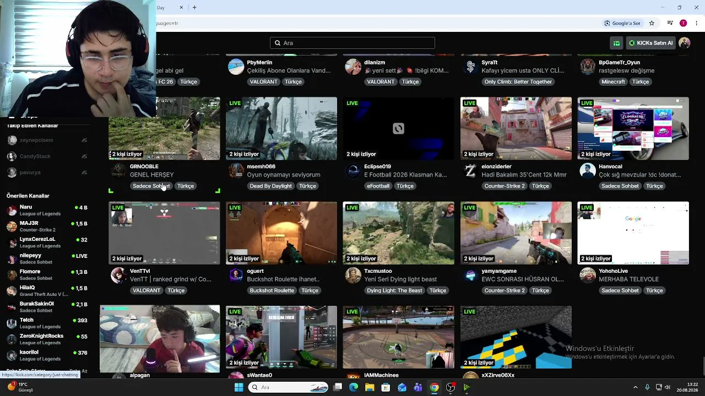The height and width of the screenshot is (396, 705).
Task: Open elonziderler Counter-Strike 2 stream thumbnail
Action: [516, 129]
